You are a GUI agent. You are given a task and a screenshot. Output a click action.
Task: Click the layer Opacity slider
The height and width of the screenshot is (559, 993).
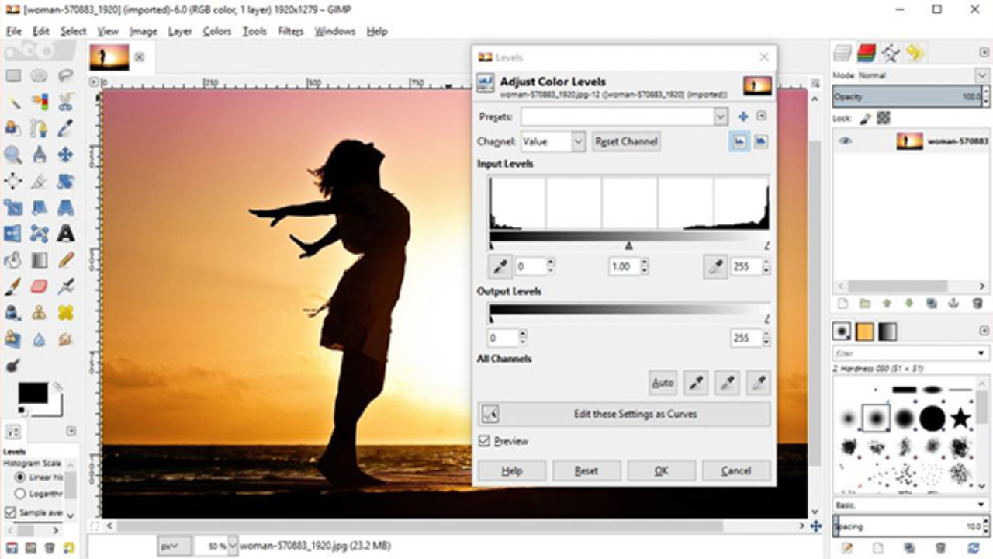[904, 96]
